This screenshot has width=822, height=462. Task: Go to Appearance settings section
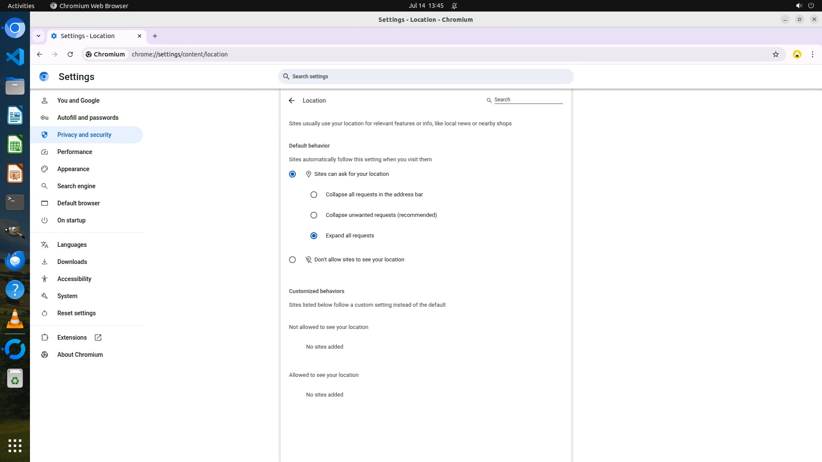pyautogui.click(x=73, y=169)
